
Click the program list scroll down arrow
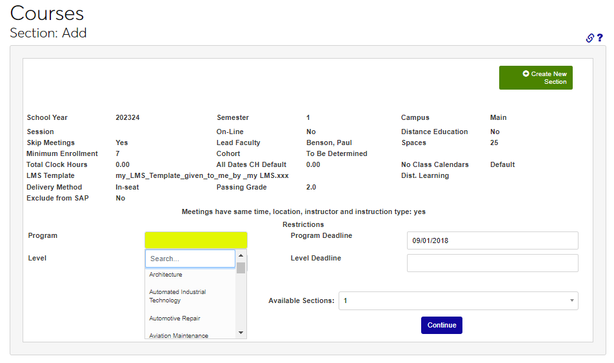241,333
